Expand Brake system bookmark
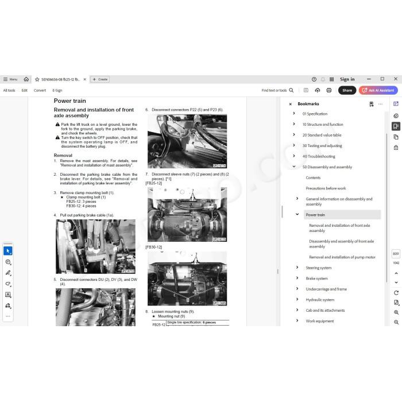The width and height of the screenshot is (402, 402). 297,278
